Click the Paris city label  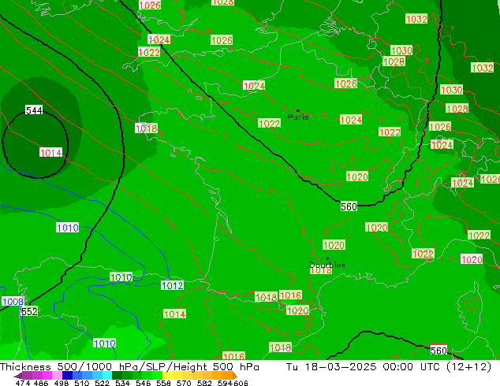click(298, 117)
